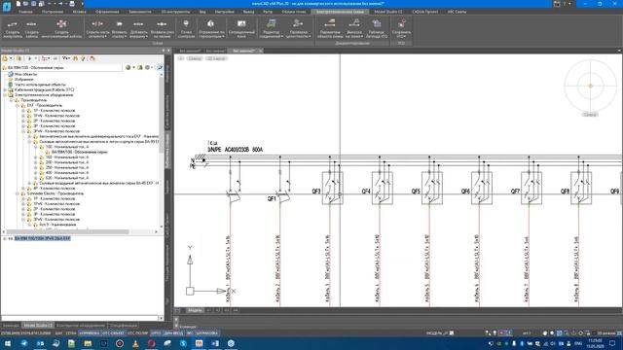Click the save icon in quick access toolbar

pos(34,4)
